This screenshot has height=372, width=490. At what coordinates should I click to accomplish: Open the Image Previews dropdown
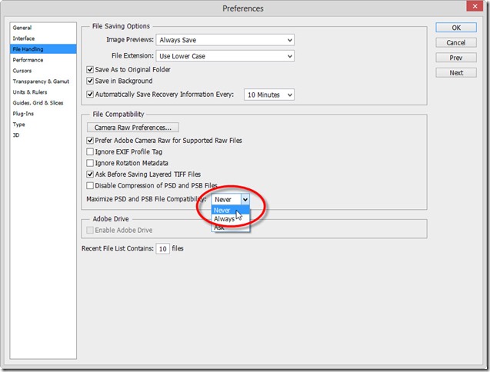click(225, 40)
